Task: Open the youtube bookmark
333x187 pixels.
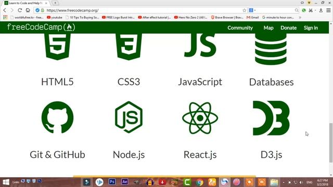Action: coord(55,17)
